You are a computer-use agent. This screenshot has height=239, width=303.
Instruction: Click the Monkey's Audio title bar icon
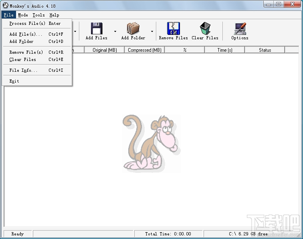6,6
